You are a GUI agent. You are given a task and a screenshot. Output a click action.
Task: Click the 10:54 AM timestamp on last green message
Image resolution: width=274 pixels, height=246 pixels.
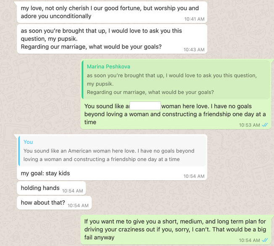point(249,240)
